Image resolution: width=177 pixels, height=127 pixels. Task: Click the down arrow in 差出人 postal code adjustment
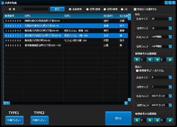pos(170,120)
